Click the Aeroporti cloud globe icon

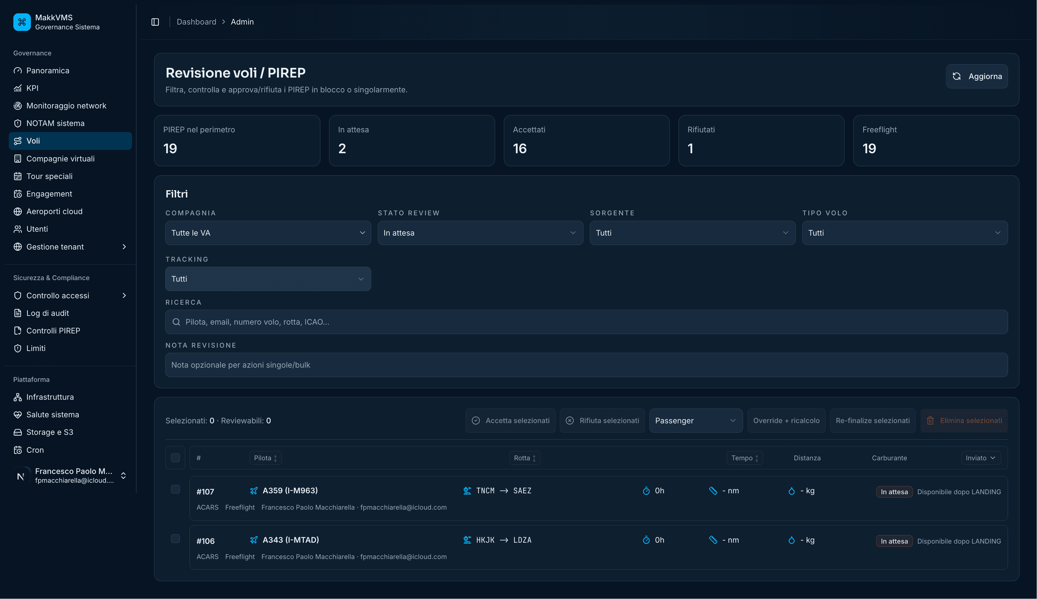coord(18,211)
